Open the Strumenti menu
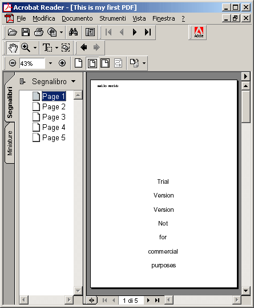 click(x=112, y=18)
